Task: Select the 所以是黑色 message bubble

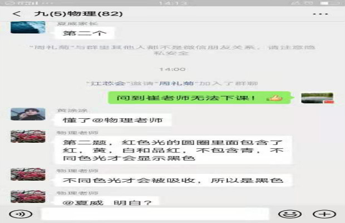Action: coord(174,180)
